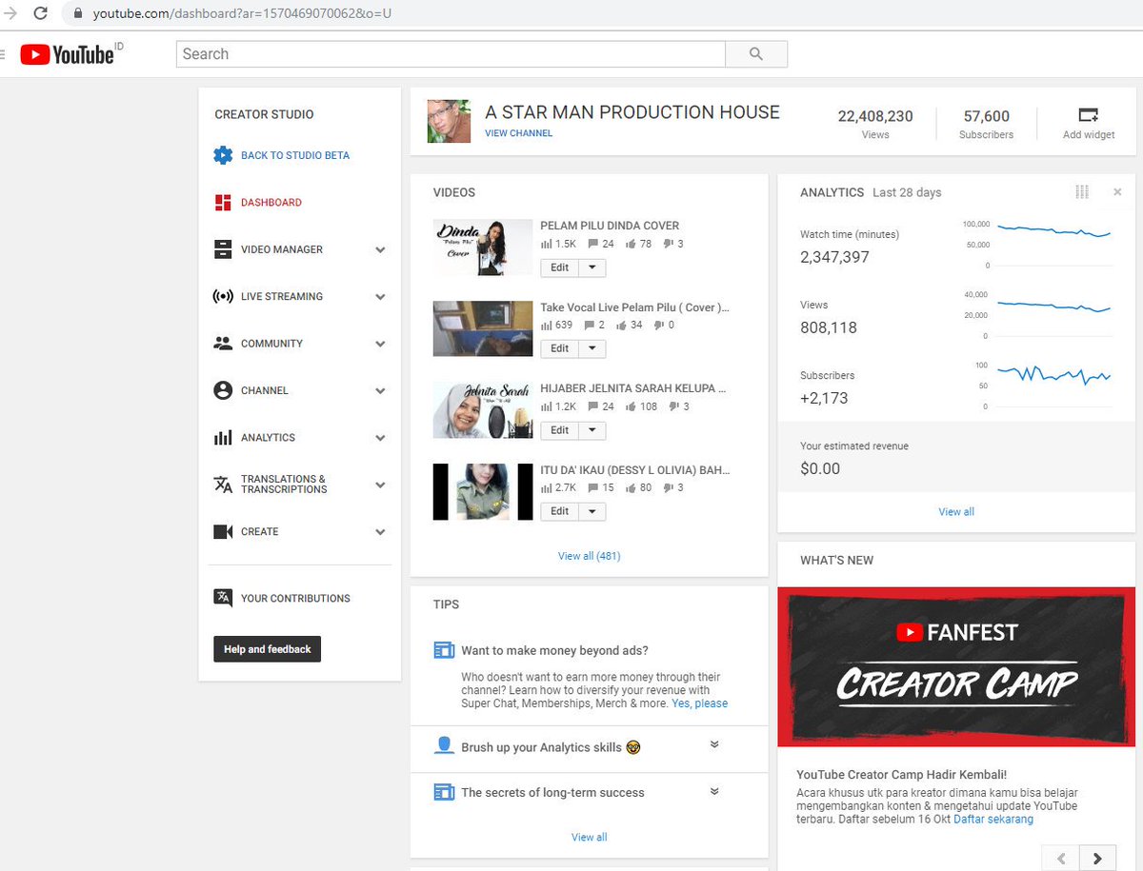Click the Translations & Transcriptions icon

click(x=223, y=485)
